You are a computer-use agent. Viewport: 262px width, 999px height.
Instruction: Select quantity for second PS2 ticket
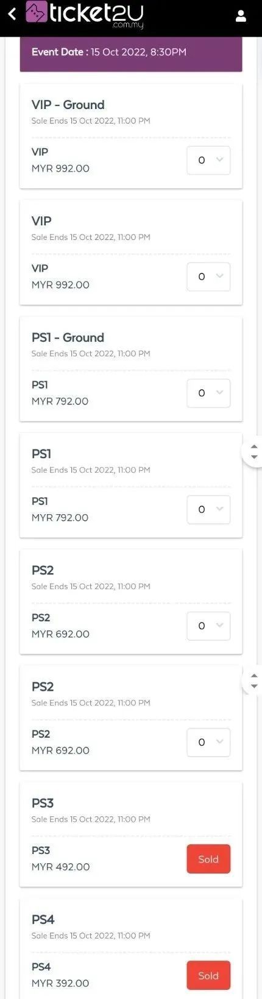(x=208, y=742)
